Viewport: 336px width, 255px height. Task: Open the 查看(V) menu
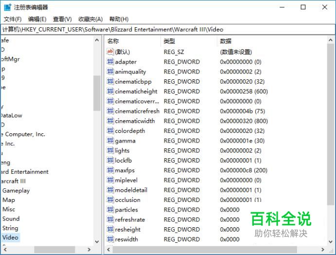[62, 19]
